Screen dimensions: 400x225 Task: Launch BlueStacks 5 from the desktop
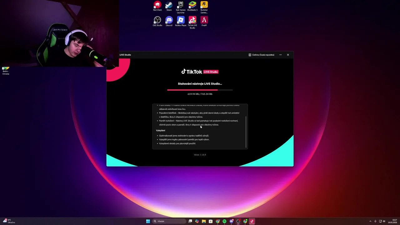[192, 6]
